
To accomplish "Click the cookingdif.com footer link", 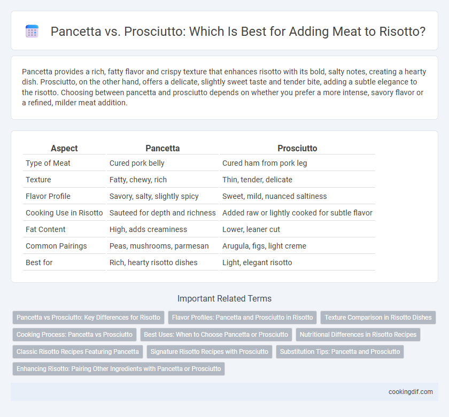I will [x=411, y=392].
